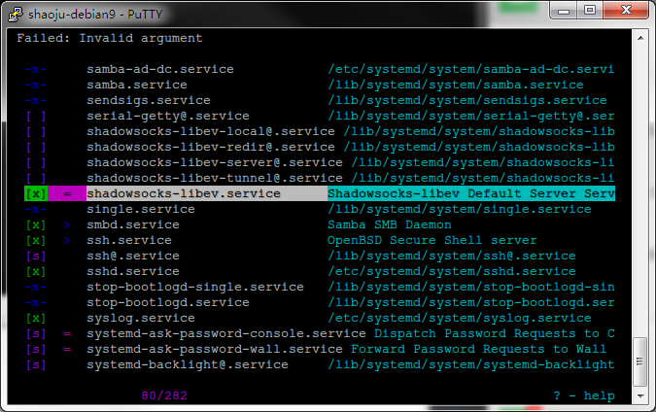Image resolution: width=656 pixels, height=412 pixels.
Task: Click the scrollbar up arrow
Action: pyautogui.click(x=640, y=38)
